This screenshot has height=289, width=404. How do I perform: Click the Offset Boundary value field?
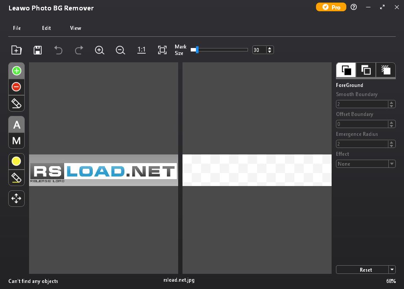362,124
